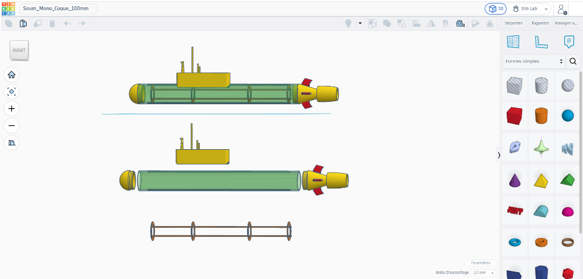This screenshot has height=279, width=583.
Task: Click the Fit all in view icon
Action: click(x=11, y=92)
